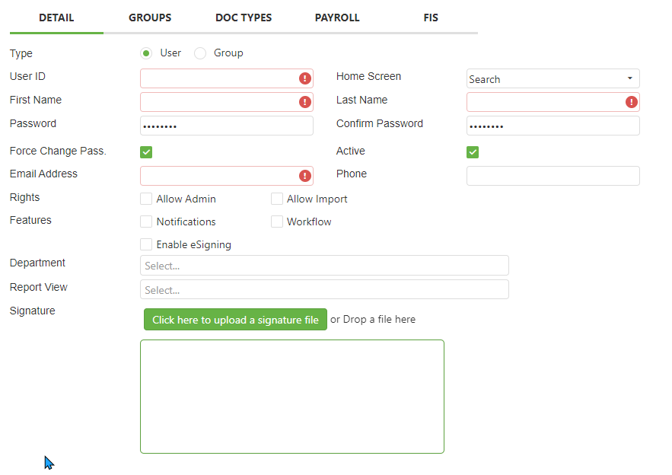Open the Report View select field

click(324, 290)
